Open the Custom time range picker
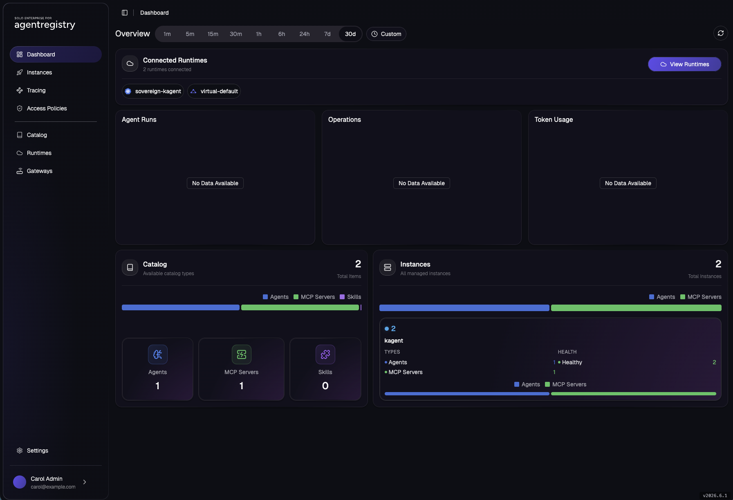The width and height of the screenshot is (733, 500). (386, 34)
